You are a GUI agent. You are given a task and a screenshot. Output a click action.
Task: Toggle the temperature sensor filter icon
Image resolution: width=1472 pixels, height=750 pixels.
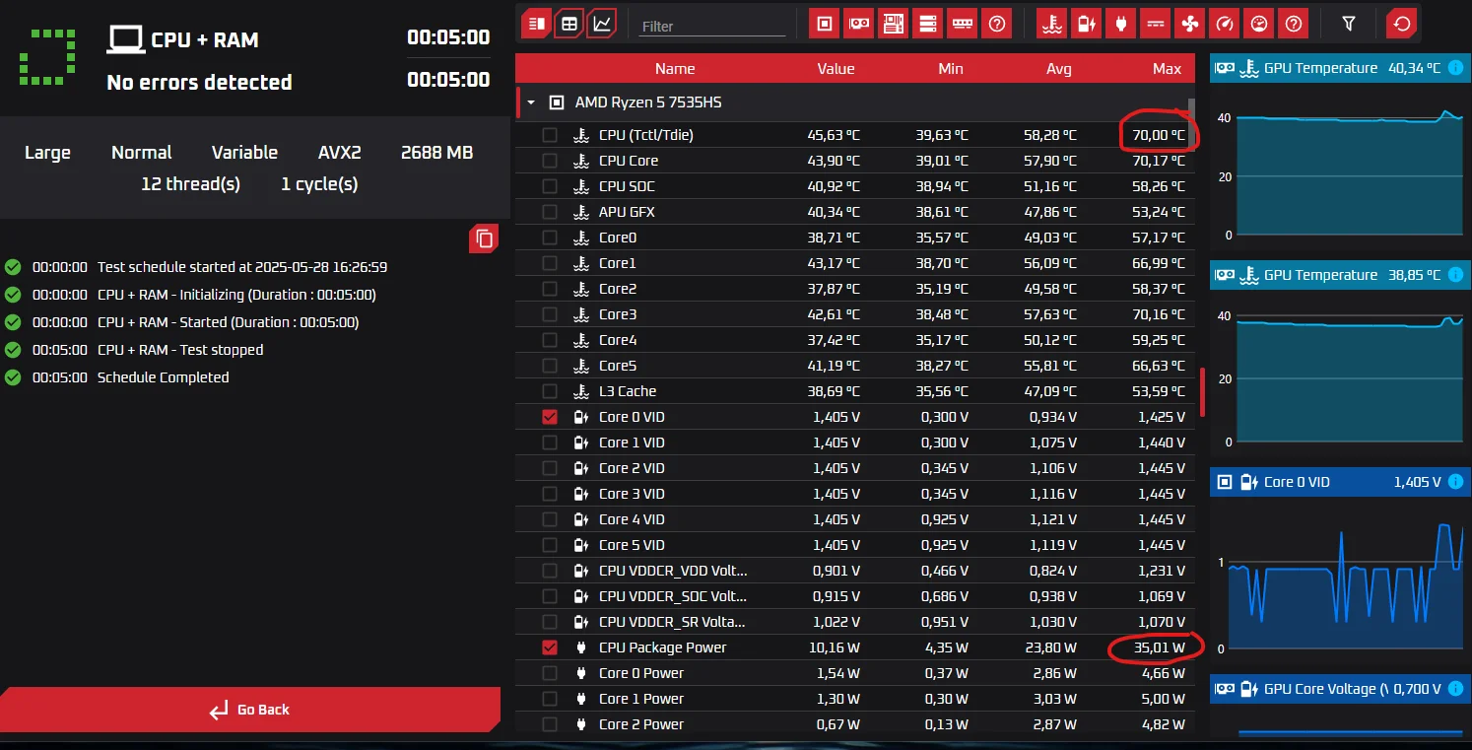[1052, 24]
